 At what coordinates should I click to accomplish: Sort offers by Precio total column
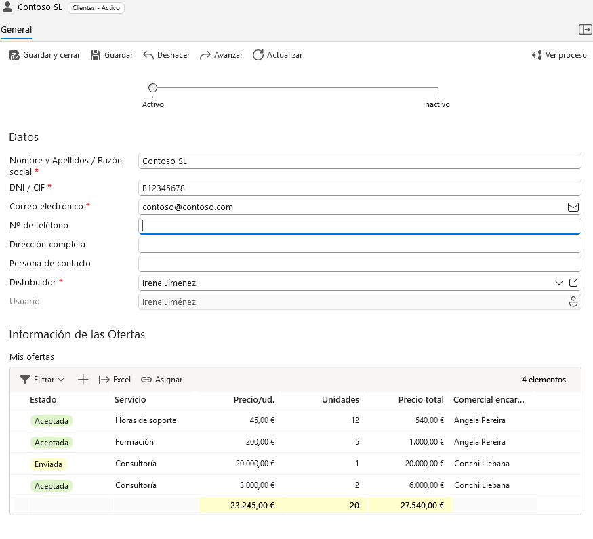[420, 399]
